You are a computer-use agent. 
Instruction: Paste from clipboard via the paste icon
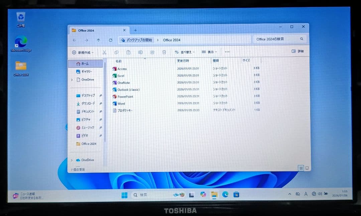128,52
